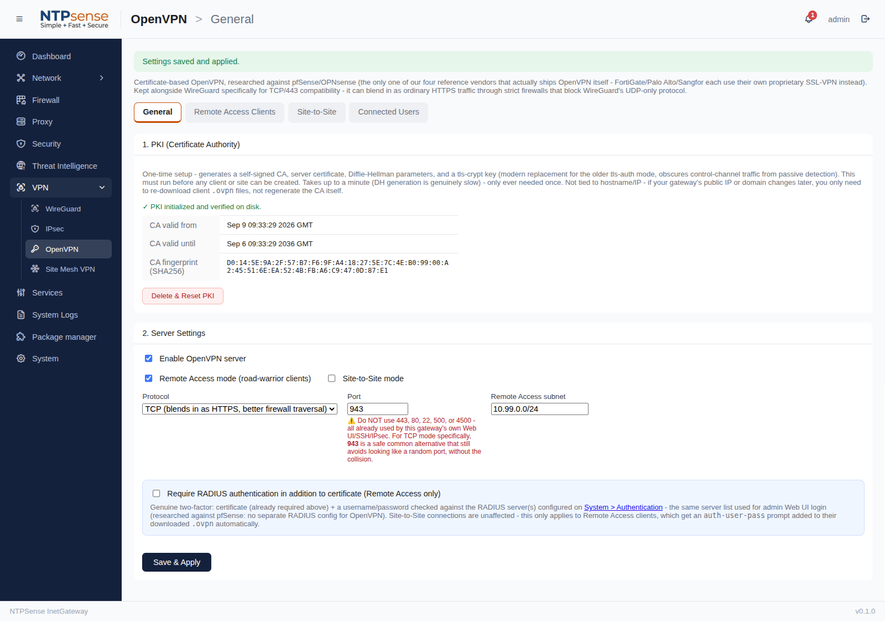The image size is (885, 622).
Task: Enable Site-to-Site mode checkbox
Action: coord(331,379)
